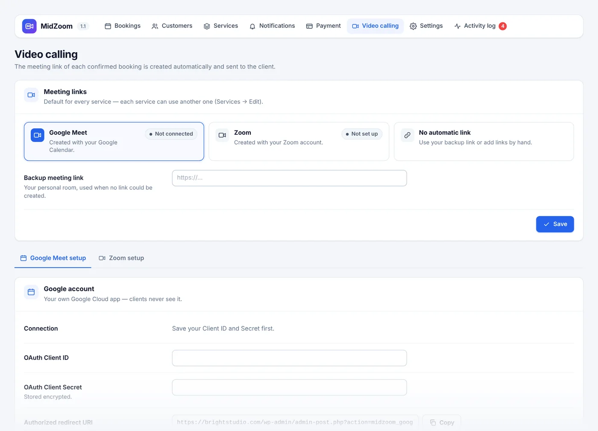
Task: Click the Google account calendar icon
Action: point(31,292)
